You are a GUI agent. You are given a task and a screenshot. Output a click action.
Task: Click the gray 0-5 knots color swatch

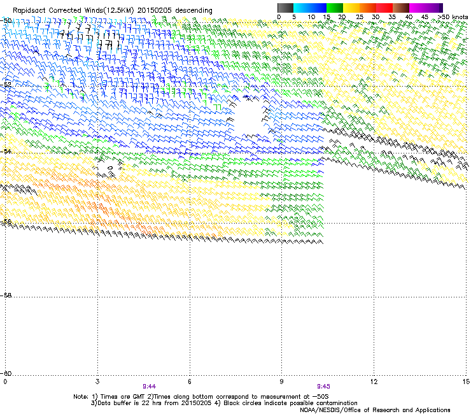click(285, 8)
